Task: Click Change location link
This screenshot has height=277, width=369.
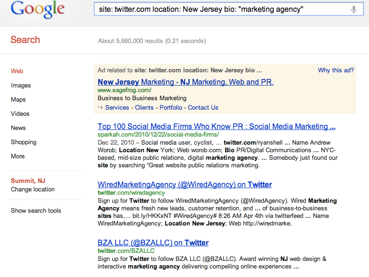Action: (33, 190)
